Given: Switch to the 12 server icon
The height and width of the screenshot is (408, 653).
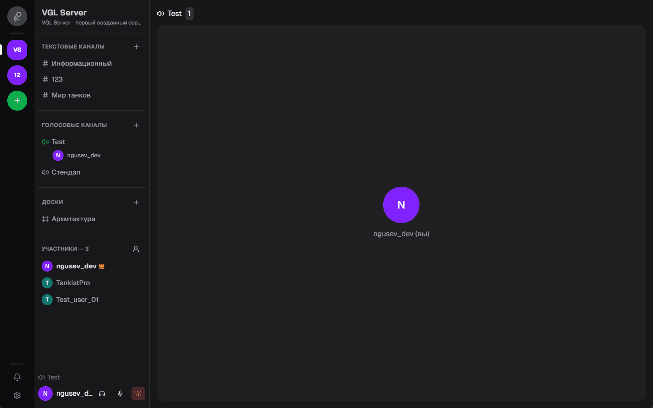Looking at the screenshot, I should click(x=17, y=75).
